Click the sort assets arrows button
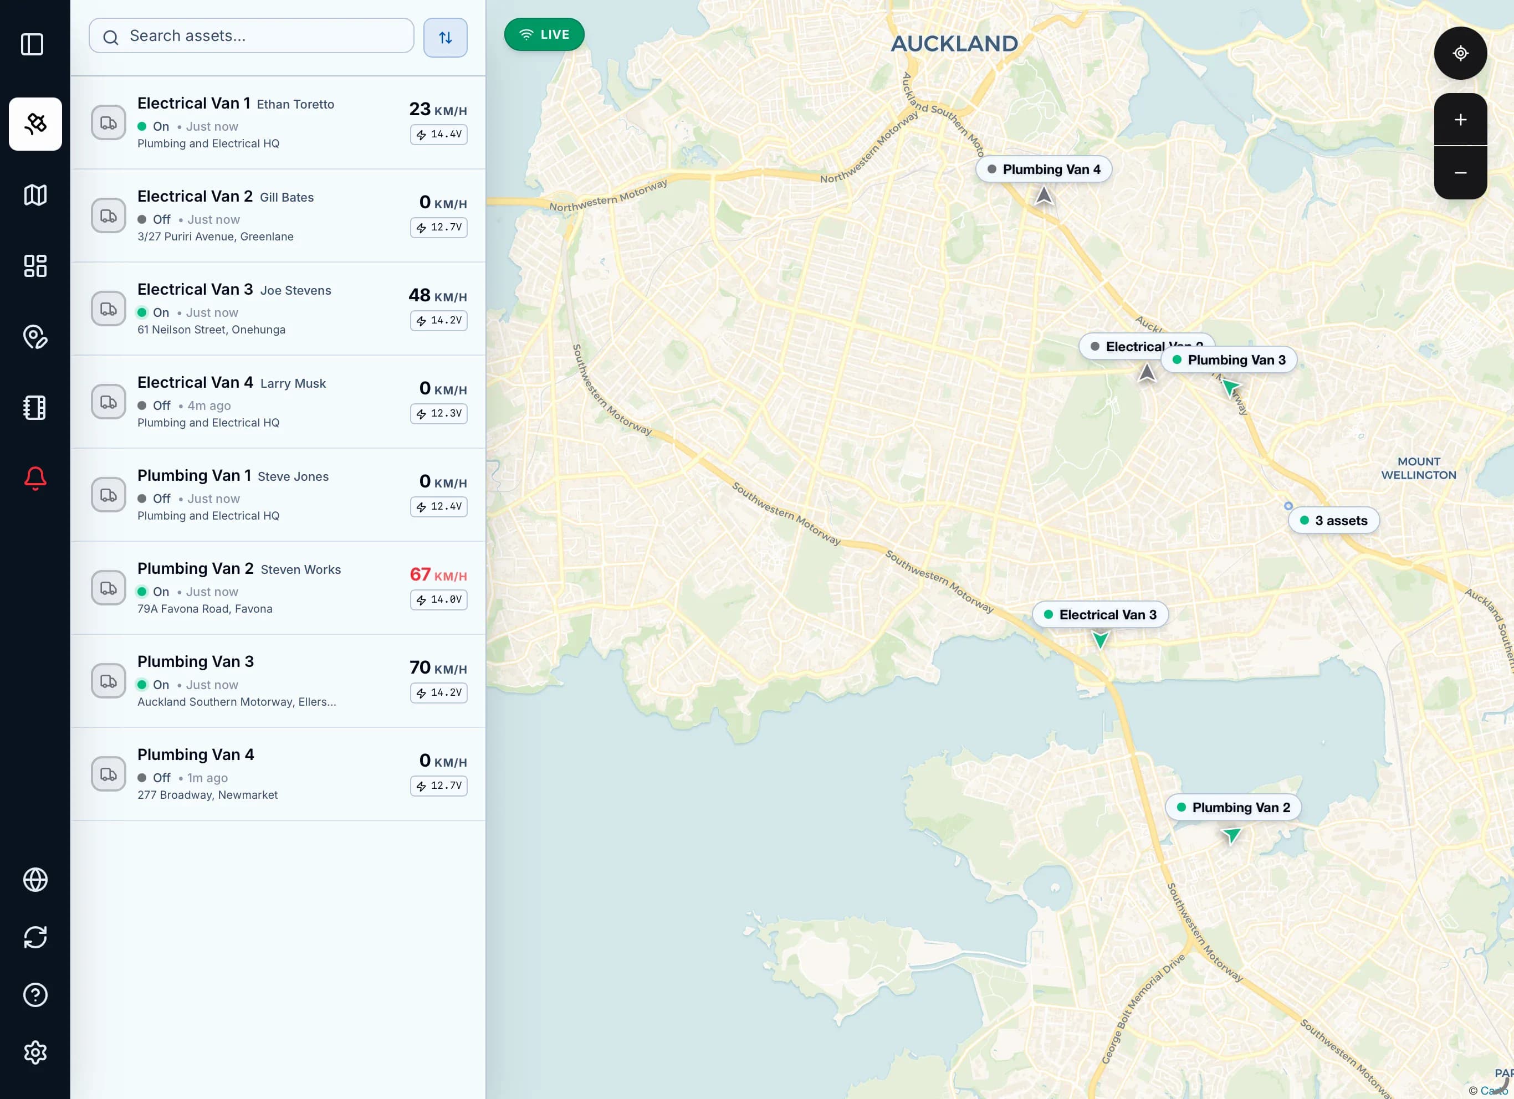 coord(445,37)
